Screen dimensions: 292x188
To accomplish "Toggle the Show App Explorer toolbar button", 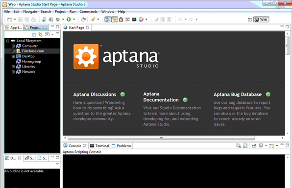I will 108,20.
